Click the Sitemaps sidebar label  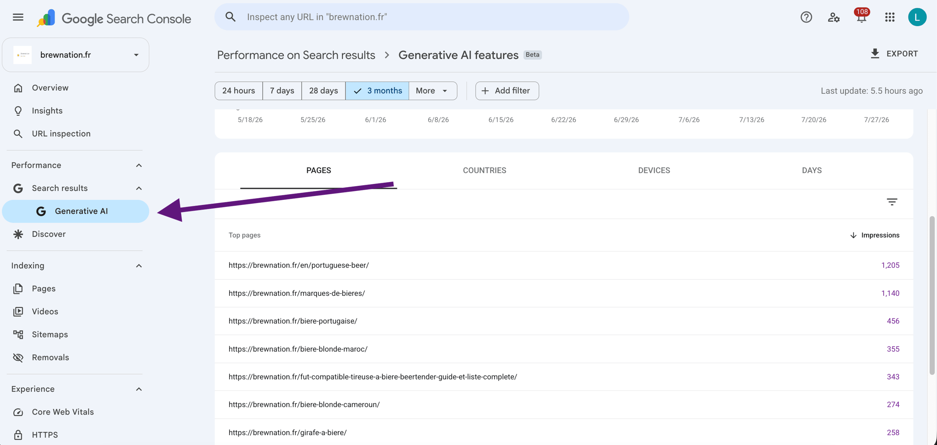pos(50,335)
